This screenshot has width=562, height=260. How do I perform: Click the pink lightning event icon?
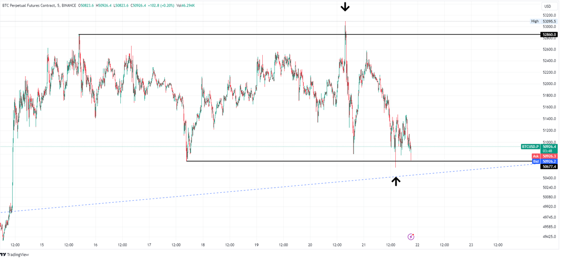pos(411,237)
